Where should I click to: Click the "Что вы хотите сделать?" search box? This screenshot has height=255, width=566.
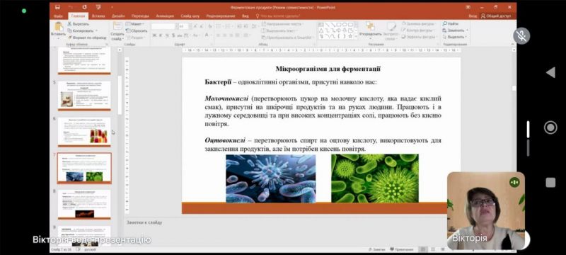tap(278, 16)
